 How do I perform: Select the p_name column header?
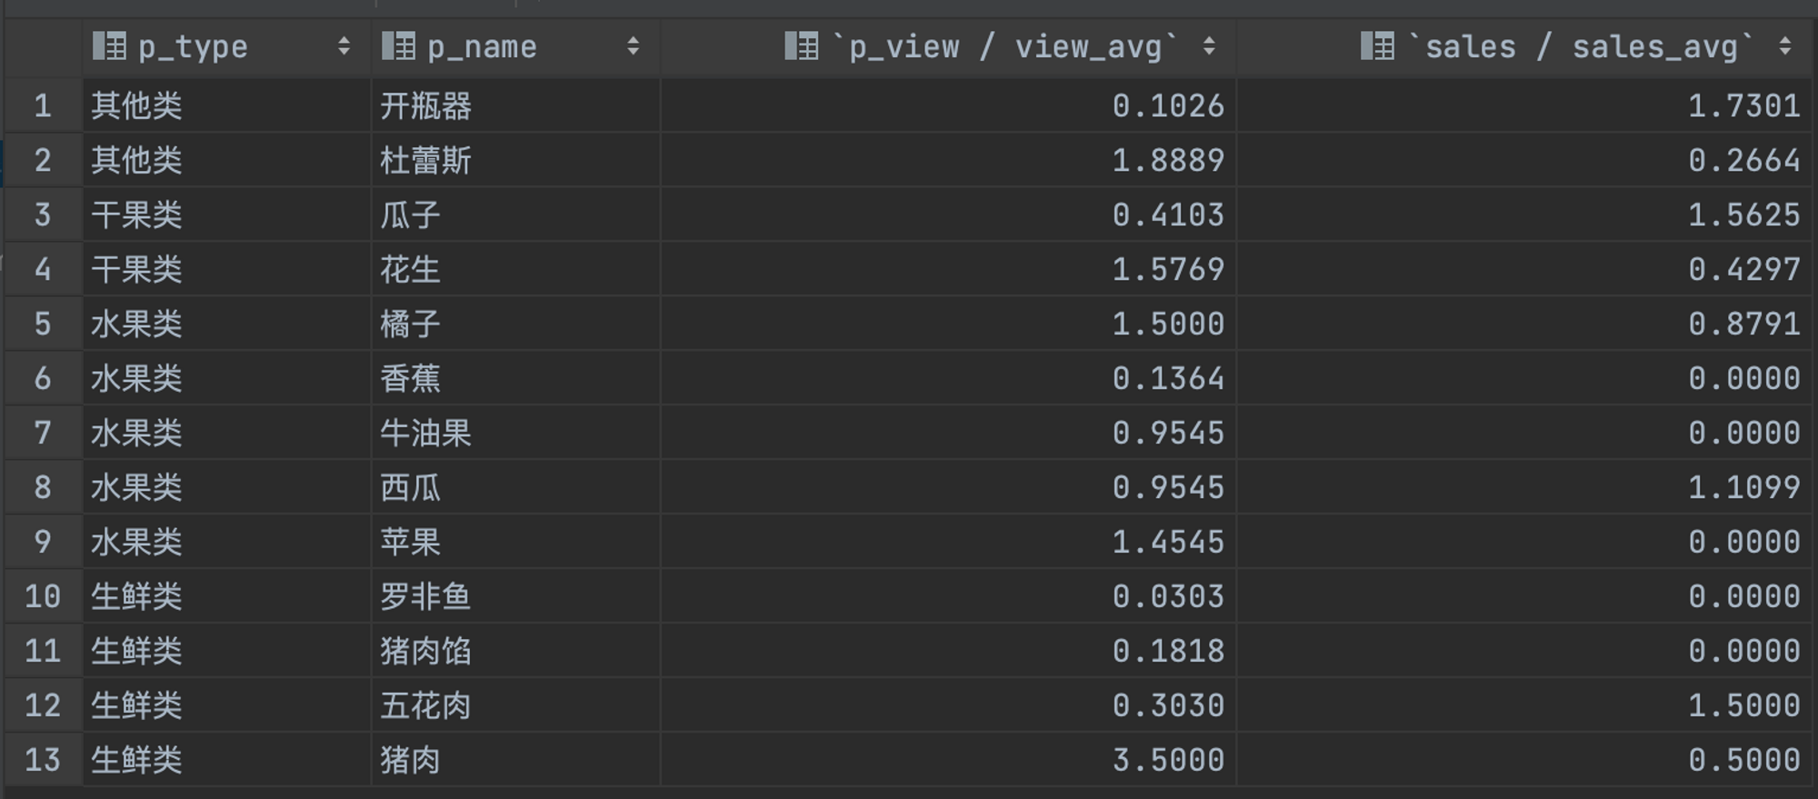click(x=515, y=47)
